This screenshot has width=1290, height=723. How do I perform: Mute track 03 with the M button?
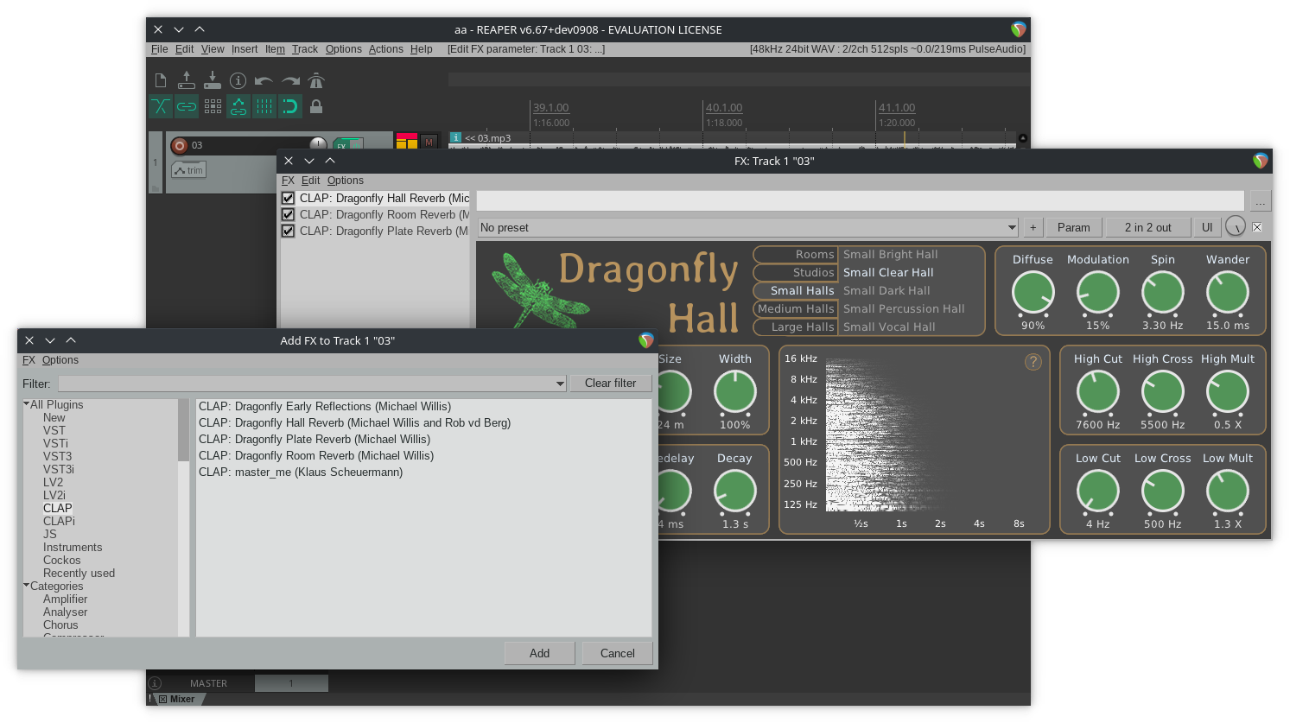429,143
